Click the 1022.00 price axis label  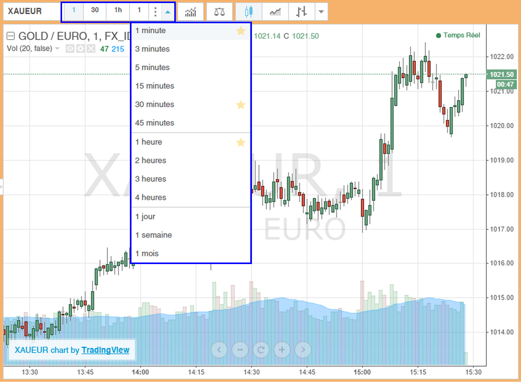(x=502, y=57)
